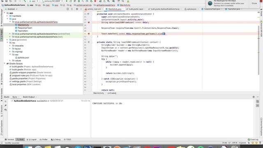Click the soft-wrap icon in Build output
Viewport: 263px width, 148px height.
coord(258,102)
